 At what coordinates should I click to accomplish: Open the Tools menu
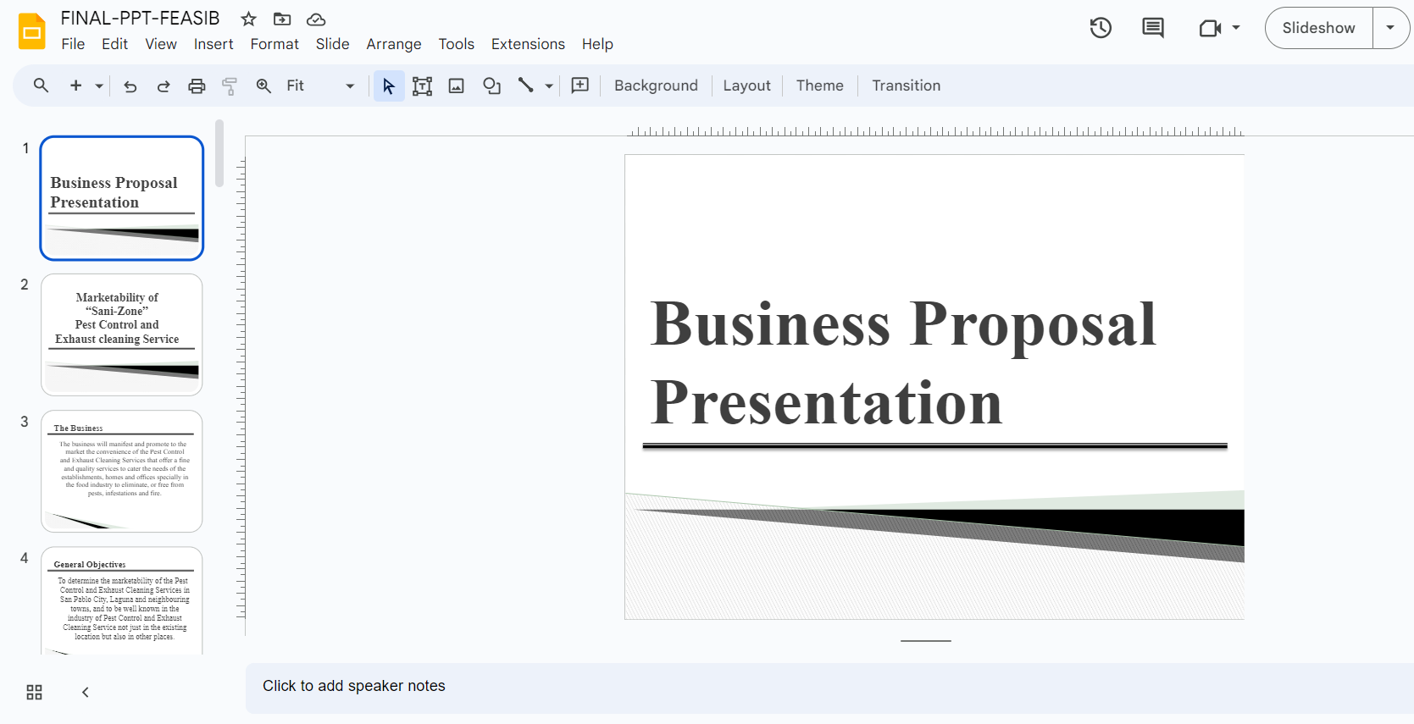pyautogui.click(x=456, y=44)
